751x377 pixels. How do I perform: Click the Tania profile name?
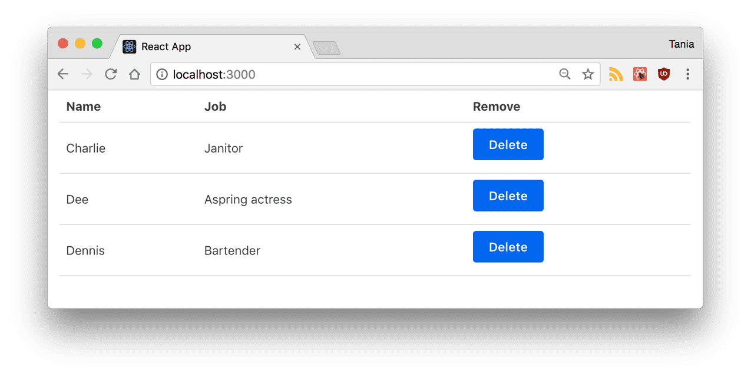681,44
